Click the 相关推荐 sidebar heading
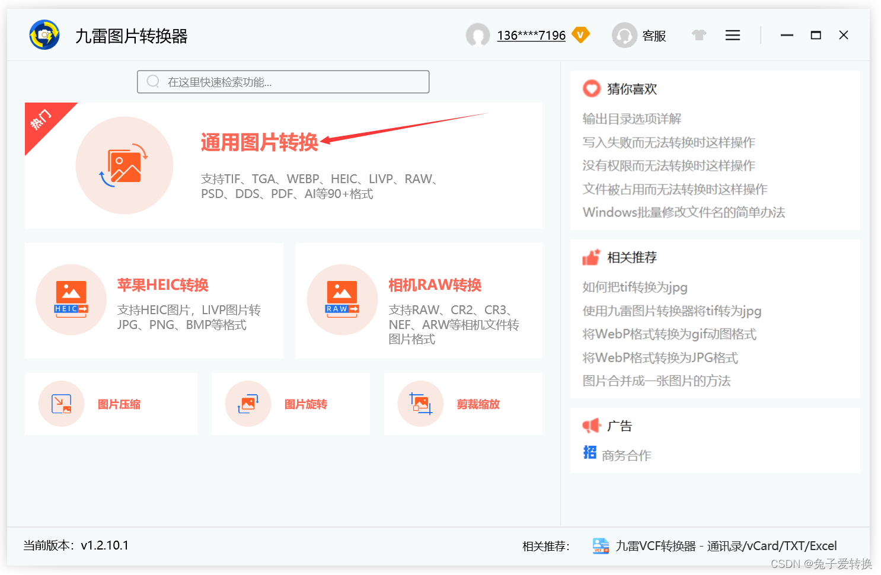The width and height of the screenshot is (881, 575). [x=632, y=257]
